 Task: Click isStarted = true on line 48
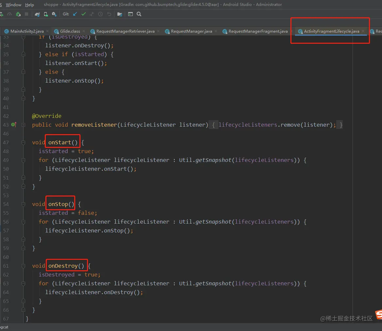coord(66,151)
